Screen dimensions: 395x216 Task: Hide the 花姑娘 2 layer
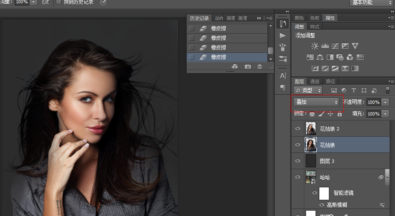click(298, 129)
